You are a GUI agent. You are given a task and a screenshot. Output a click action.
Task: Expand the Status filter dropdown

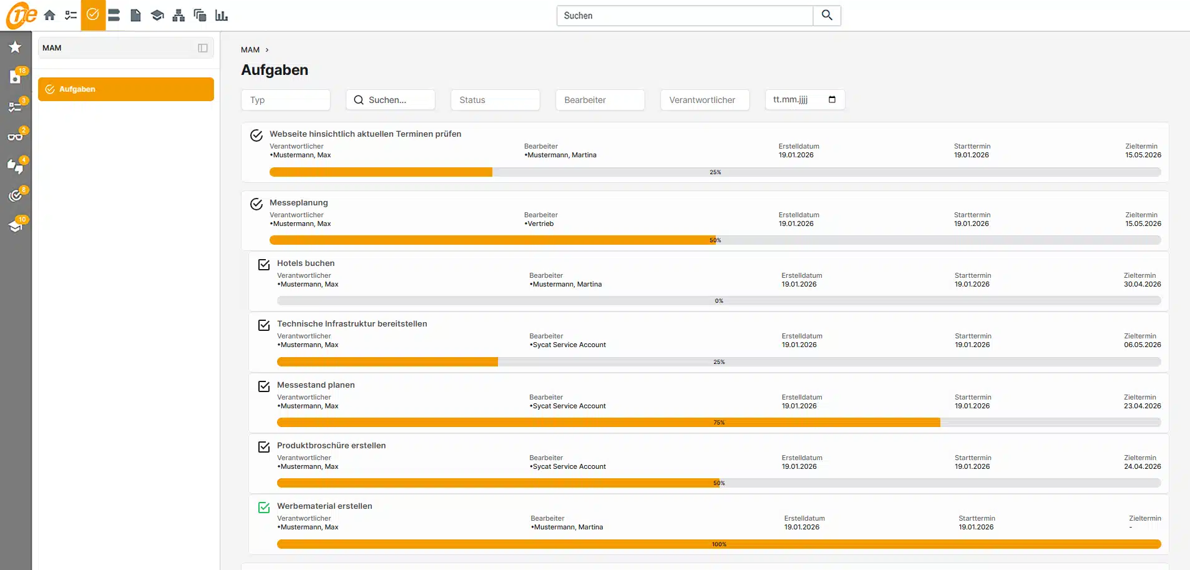click(x=495, y=100)
